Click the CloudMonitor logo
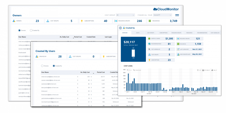Viewport: 226px width, 113px height. click(x=166, y=9)
